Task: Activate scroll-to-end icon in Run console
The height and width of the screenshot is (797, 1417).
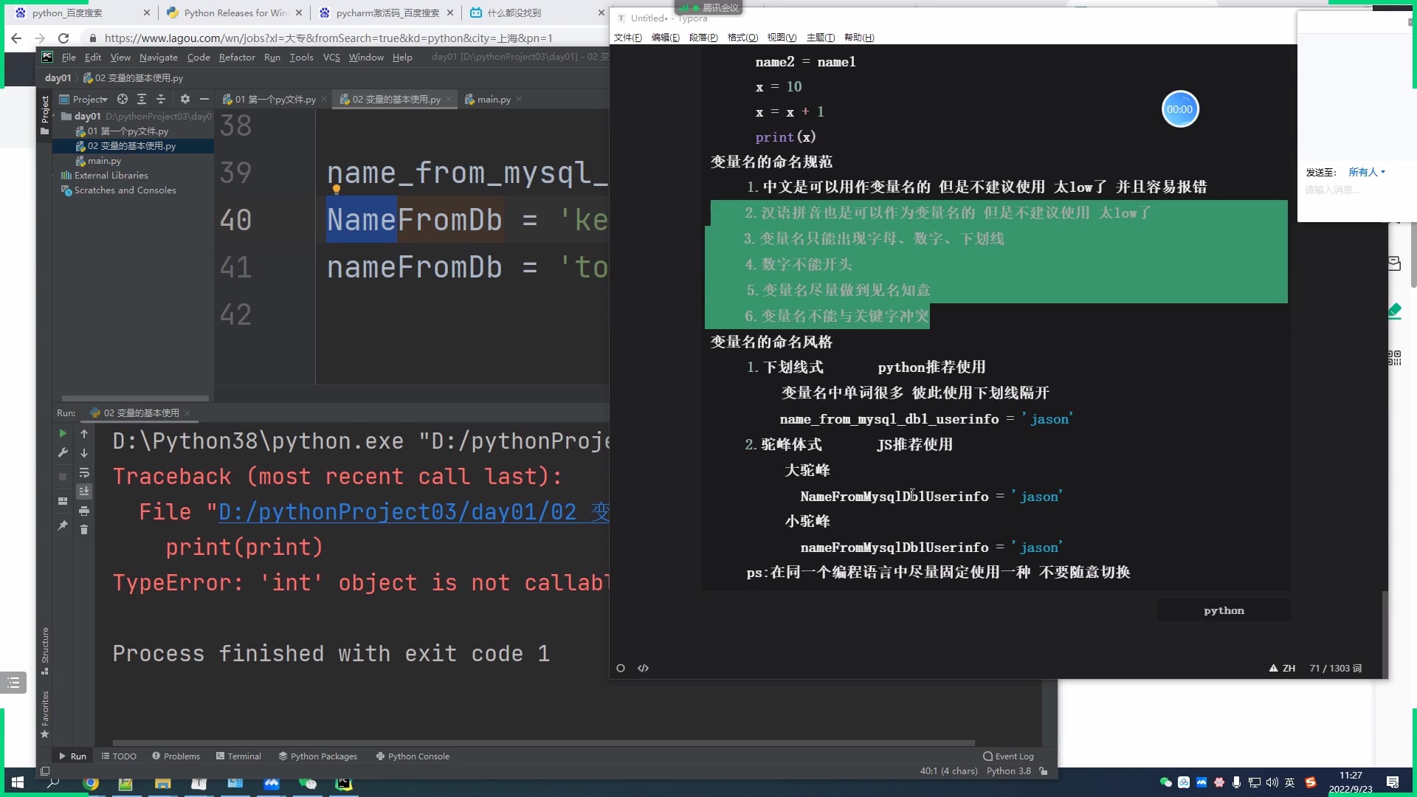Action: click(84, 491)
